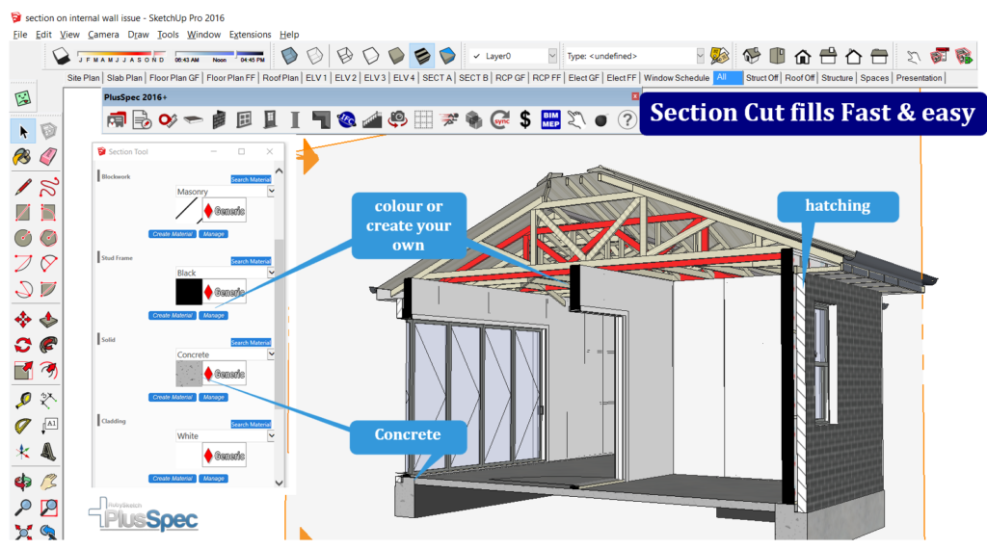Pick the Paint Bucket tool
The width and height of the screenshot is (987, 549).
pos(23,157)
